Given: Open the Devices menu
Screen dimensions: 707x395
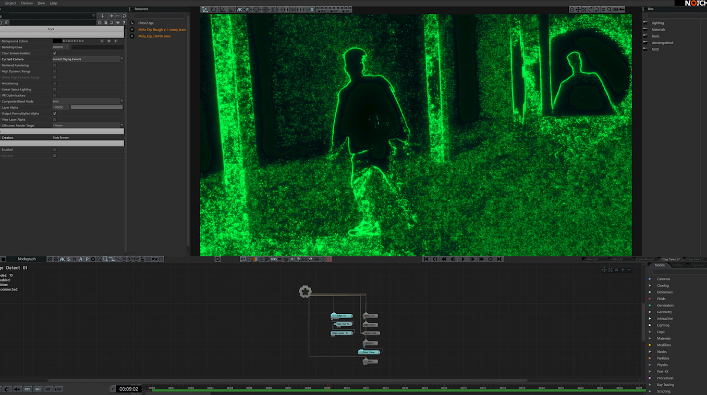Looking at the screenshot, I should coord(27,3).
